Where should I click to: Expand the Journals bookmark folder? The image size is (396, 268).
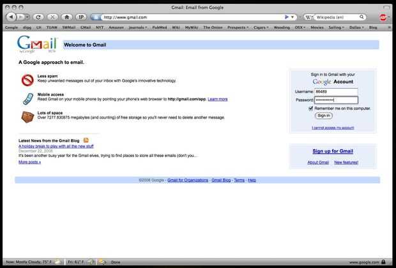point(137,27)
